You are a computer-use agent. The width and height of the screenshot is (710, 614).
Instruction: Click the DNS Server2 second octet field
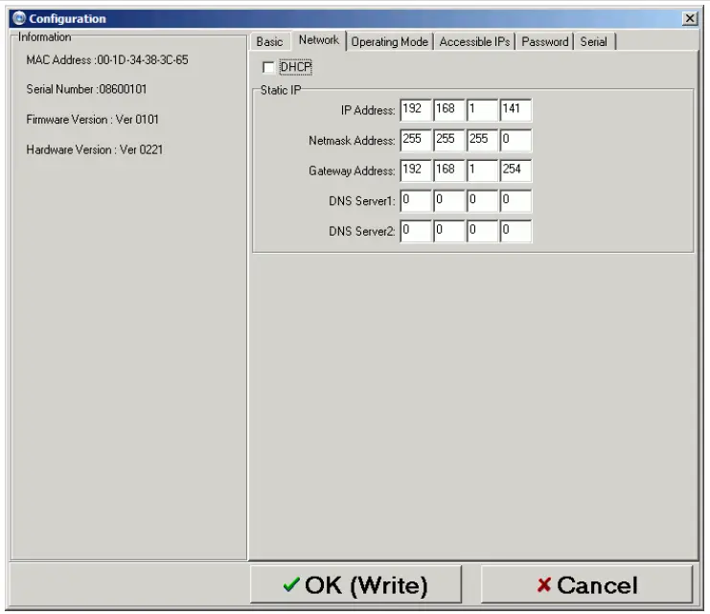point(448,232)
